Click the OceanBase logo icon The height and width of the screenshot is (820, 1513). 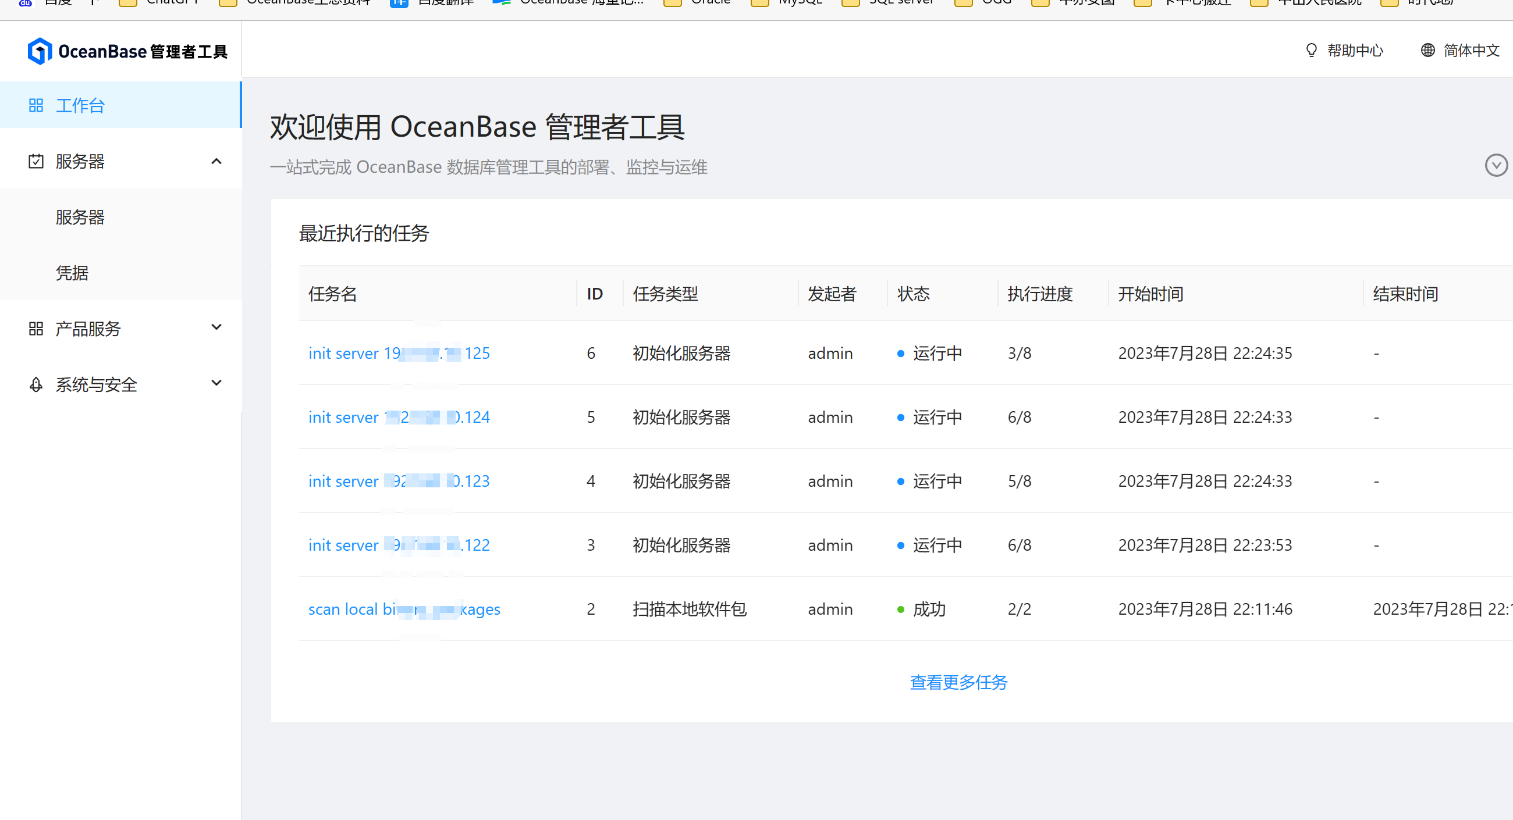pos(40,51)
